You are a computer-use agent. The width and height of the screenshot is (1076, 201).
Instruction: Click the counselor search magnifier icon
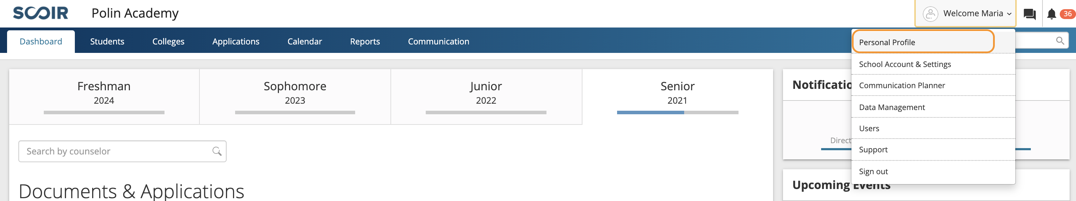coord(216,151)
